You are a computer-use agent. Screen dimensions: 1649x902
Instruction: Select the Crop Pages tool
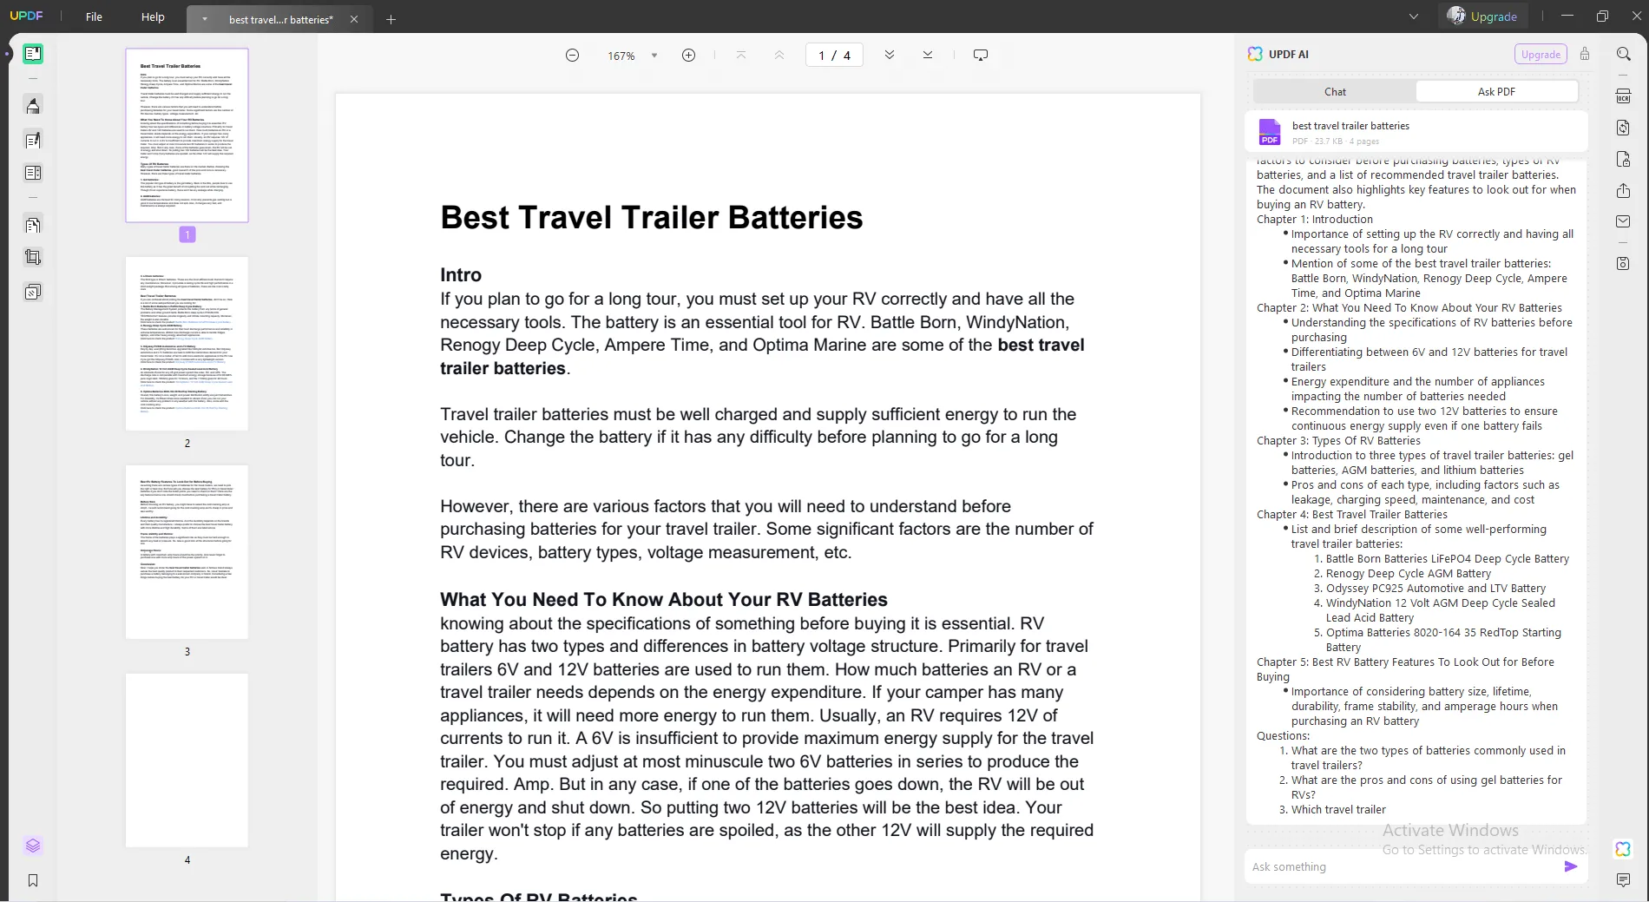pos(33,258)
